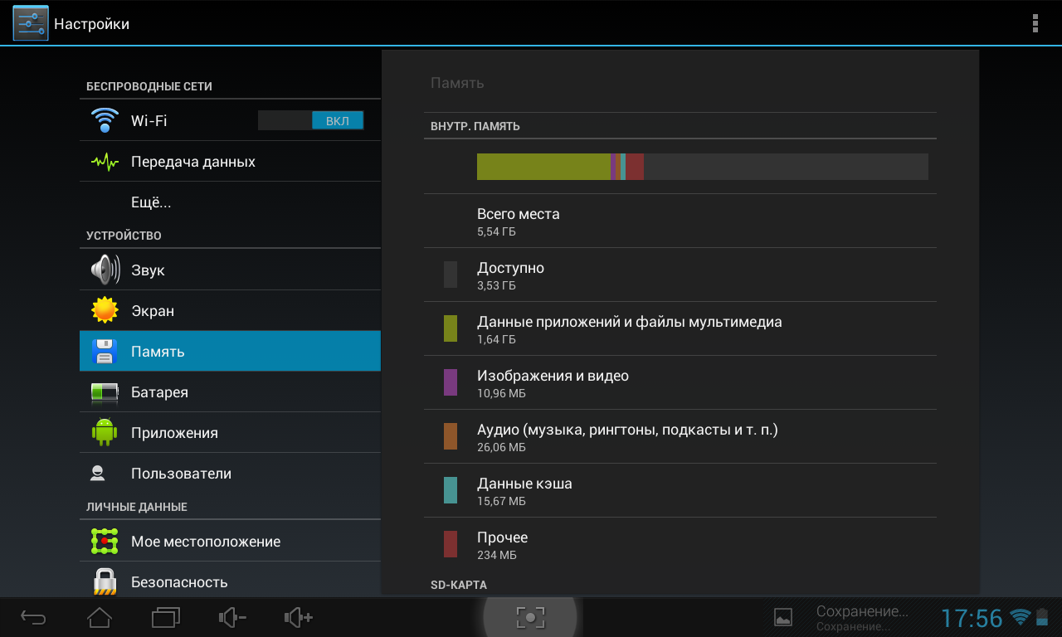Open the Прочее 234 МБ entry
Image resolution: width=1062 pixels, height=637 pixels.
point(680,544)
